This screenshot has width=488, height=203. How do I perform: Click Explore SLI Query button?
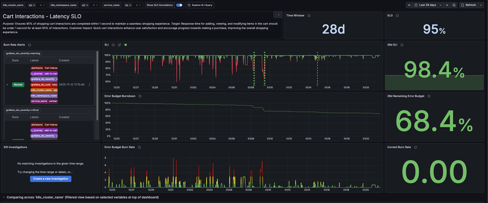tap(200, 5)
